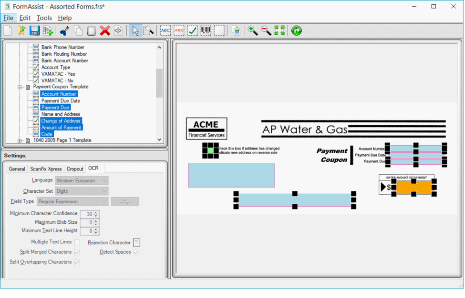
Task: Choose the OCR text field tool
Action: [165, 31]
